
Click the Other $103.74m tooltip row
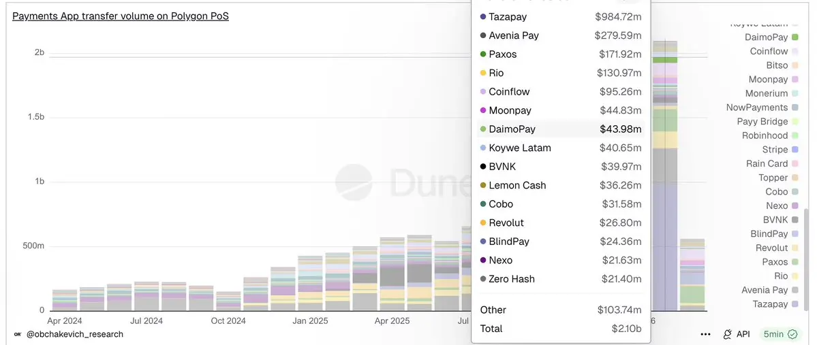click(x=561, y=310)
